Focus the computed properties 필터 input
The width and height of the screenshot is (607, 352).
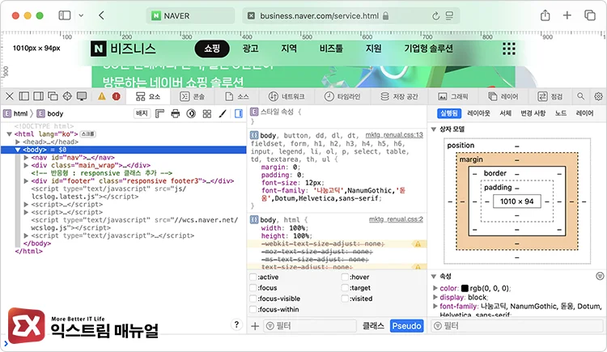(x=517, y=326)
